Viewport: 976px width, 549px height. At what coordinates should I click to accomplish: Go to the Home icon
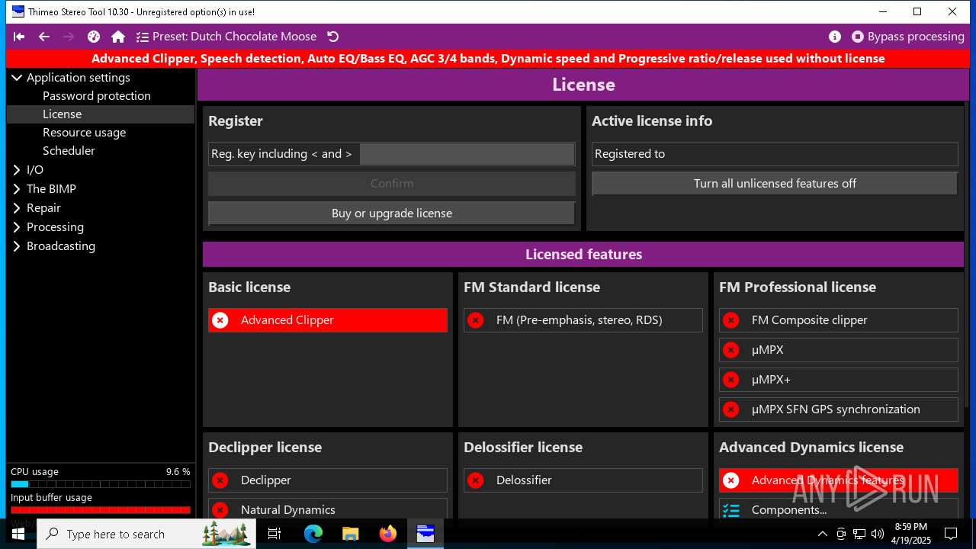pos(118,37)
